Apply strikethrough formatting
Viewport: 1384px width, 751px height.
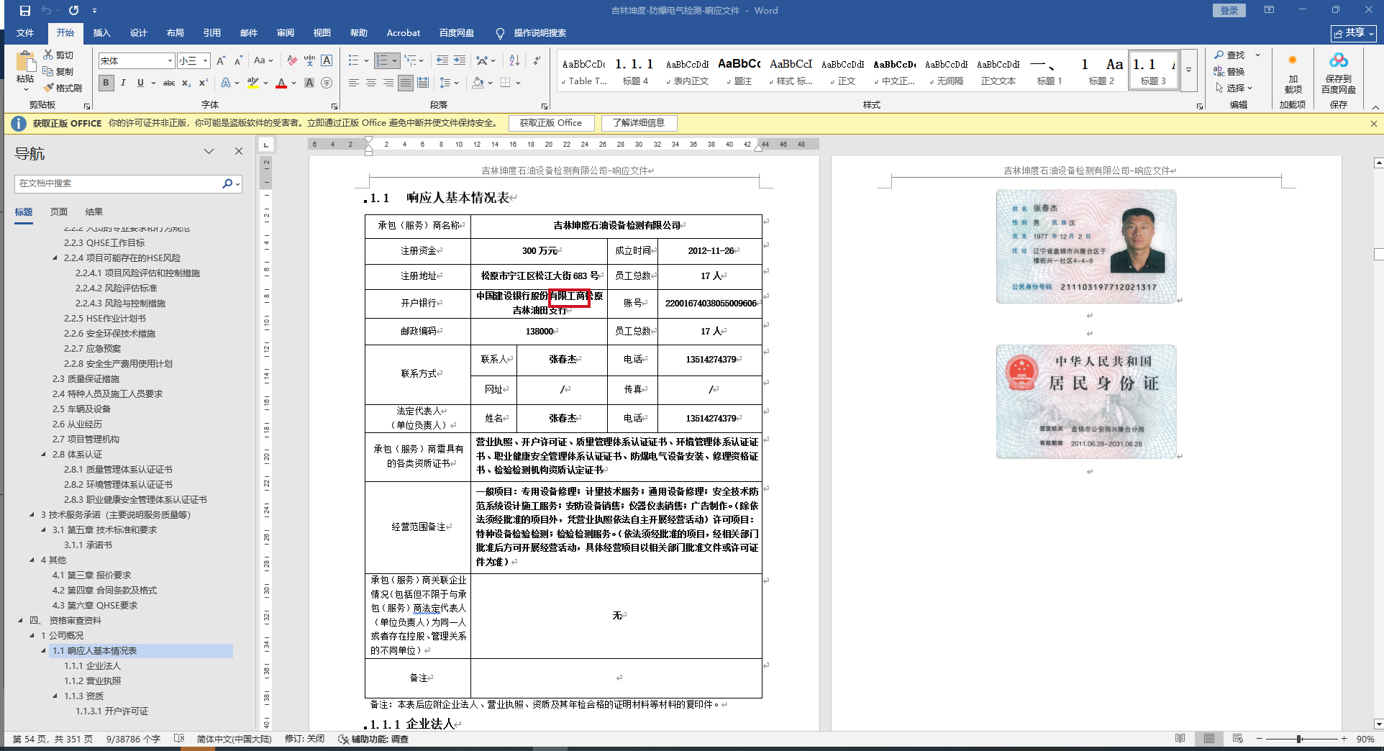pos(169,83)
